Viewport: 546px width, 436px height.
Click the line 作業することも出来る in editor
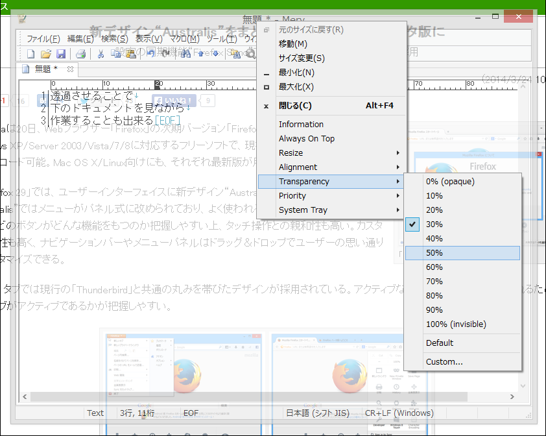coord(102,120)
